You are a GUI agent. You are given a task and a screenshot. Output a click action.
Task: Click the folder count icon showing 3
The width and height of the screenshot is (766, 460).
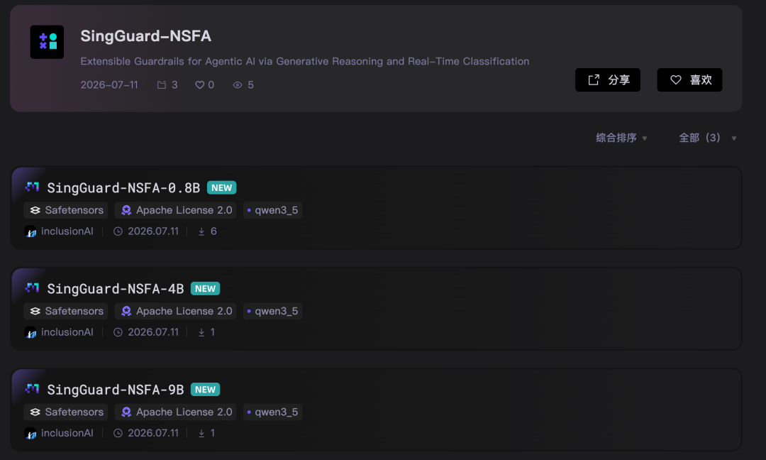point(162,85)
